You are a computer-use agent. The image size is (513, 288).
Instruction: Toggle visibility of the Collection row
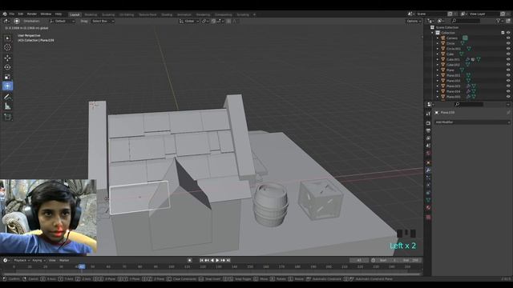(508, 33)
